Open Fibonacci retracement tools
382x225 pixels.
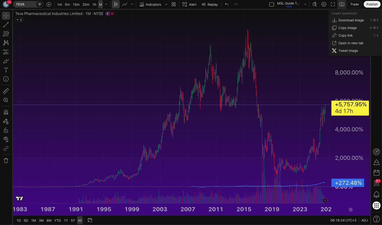coord(6,34)
